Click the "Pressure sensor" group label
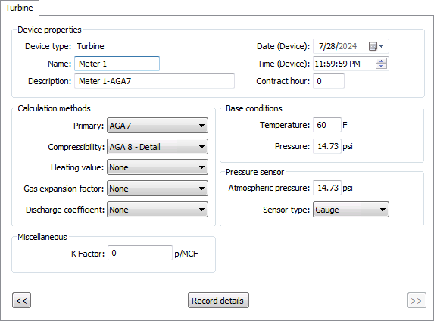The height and width of the screenshot is (321, 434). click(254, 172)
